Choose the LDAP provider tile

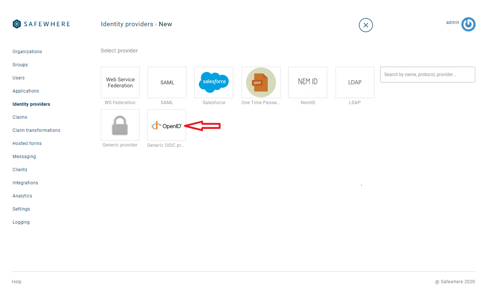355,82
